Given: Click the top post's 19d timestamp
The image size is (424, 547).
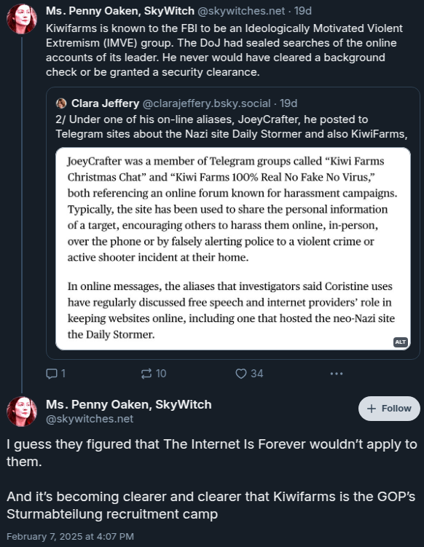Looking at the screenshot, I should click(303, 11).
